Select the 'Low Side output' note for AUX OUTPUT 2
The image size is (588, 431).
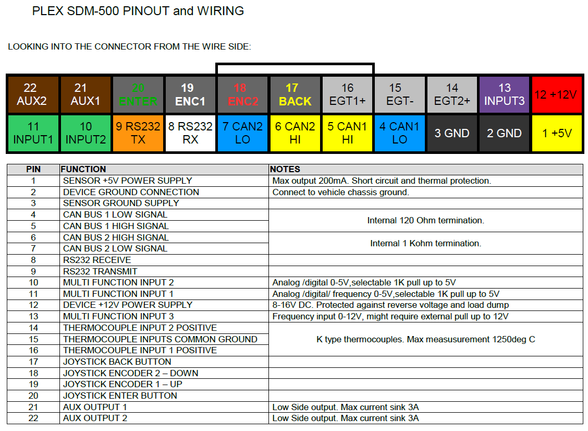(346, 418)
